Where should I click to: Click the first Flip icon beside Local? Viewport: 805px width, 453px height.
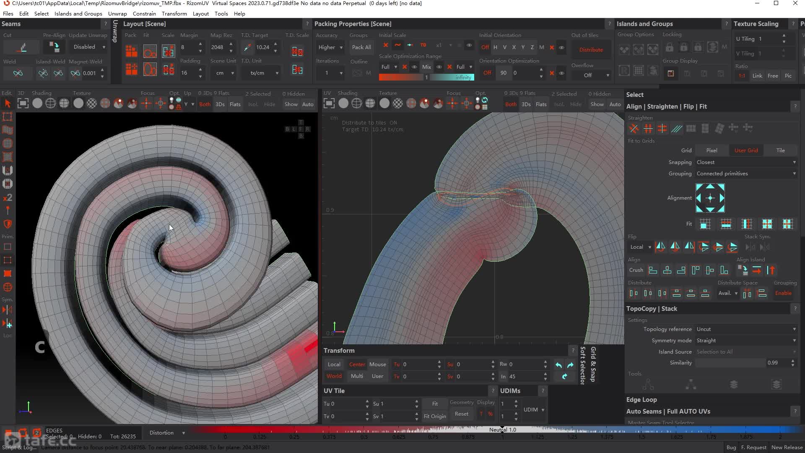(x=660, y=247)
